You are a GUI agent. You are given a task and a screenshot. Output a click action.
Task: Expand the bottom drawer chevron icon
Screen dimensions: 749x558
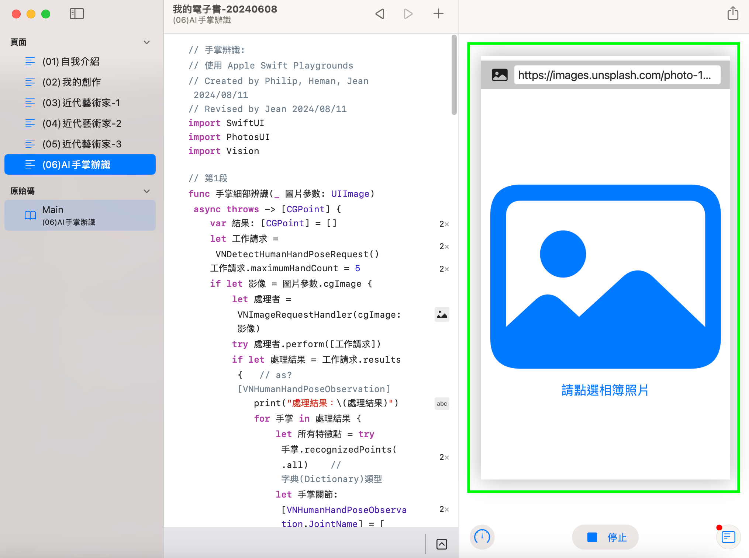point(442,544)
